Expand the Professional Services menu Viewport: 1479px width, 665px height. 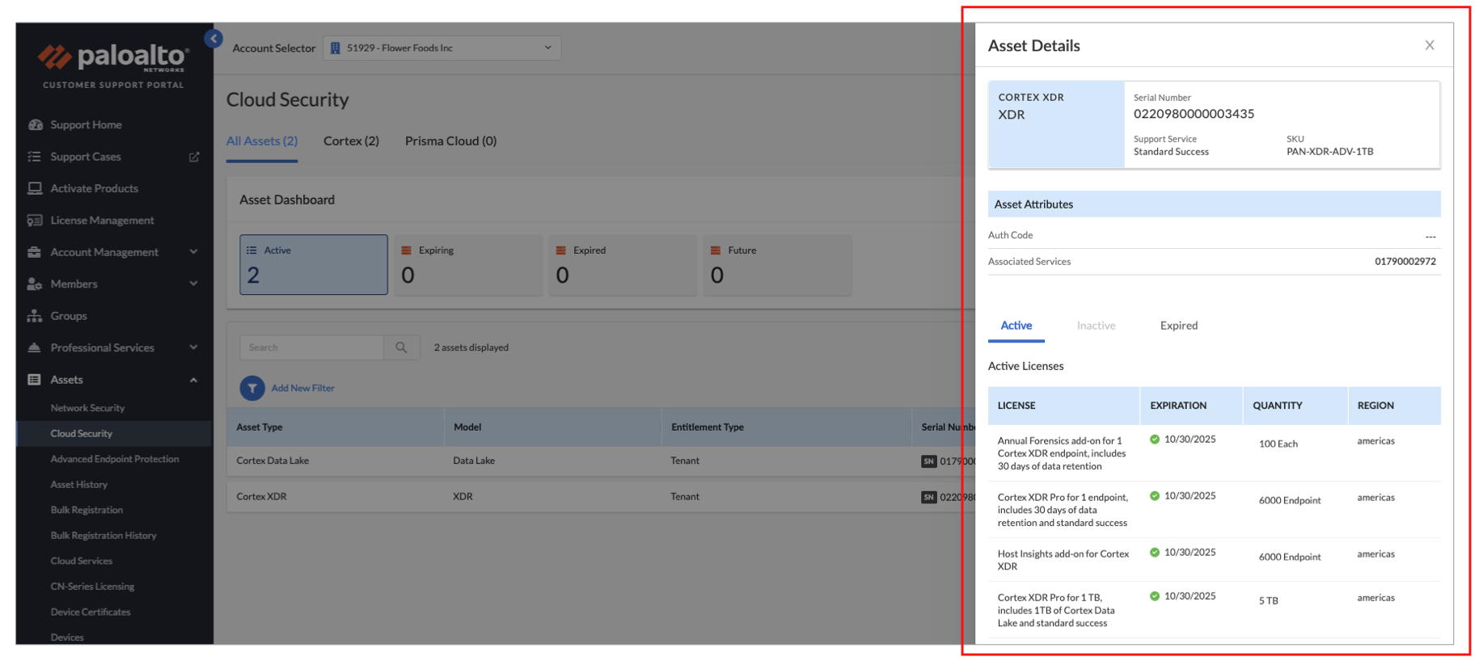(193, 347)
